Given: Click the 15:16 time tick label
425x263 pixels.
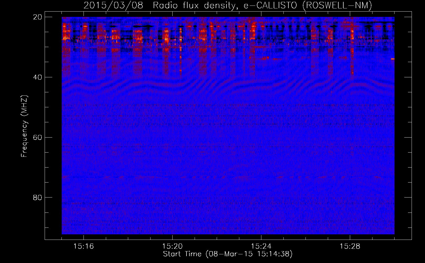Looking at the screenshot, I should click(x=84, y=246).
